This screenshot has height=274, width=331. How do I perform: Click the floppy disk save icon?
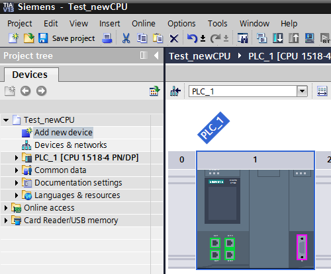pos(43,38)
